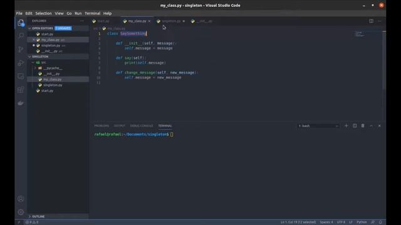Switch to the start.py editor tab
This screenshot has height=225, width=401.
tap(103, 21)
